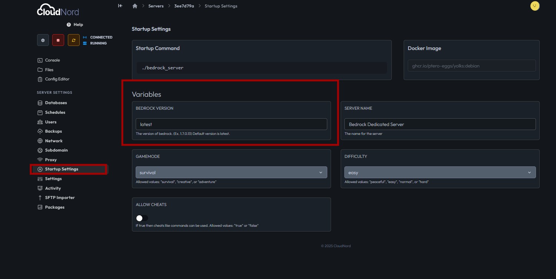Viewport: 556px width, 279px height.
Task: Open Subdomain page in the sidebar
Action: (x=56, y=150)
